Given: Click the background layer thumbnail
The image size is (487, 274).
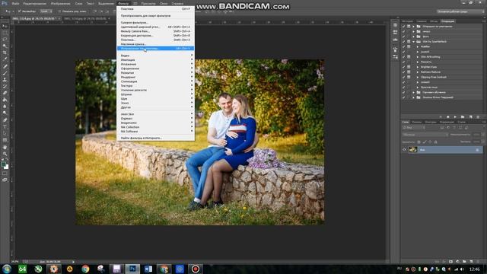Looking at the screenshot, I should coord(412,150).
